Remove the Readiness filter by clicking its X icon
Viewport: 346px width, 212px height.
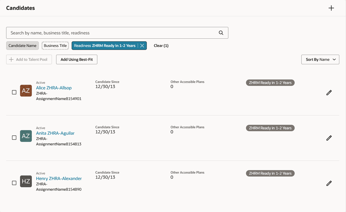[142, 45]
